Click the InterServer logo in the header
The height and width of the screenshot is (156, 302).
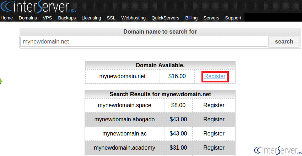pos(38,7)
